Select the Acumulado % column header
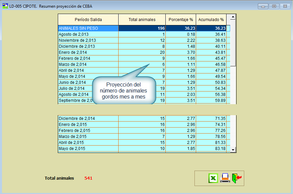Image resolution: width=293 pixels, height=194 pixels. coord(211,20)
